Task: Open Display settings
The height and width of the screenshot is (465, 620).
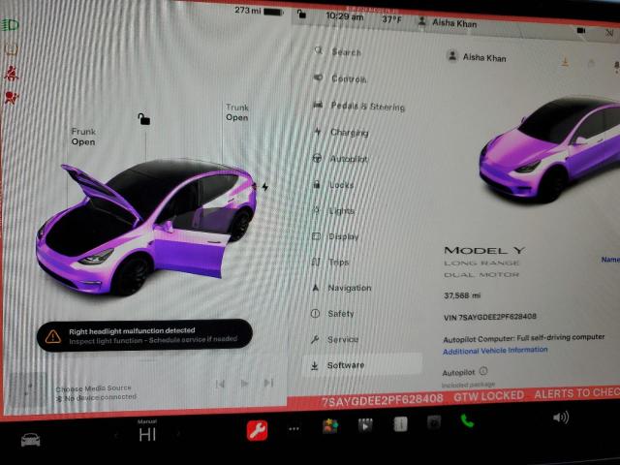Action: (335, 236)
